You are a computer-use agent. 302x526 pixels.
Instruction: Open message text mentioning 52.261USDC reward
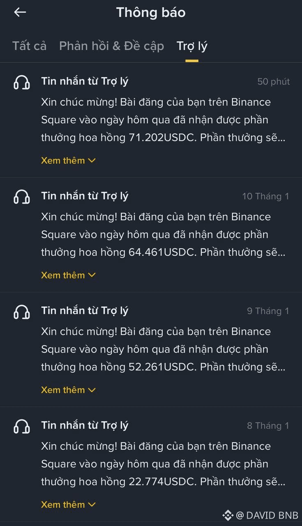tap(163, 349)
